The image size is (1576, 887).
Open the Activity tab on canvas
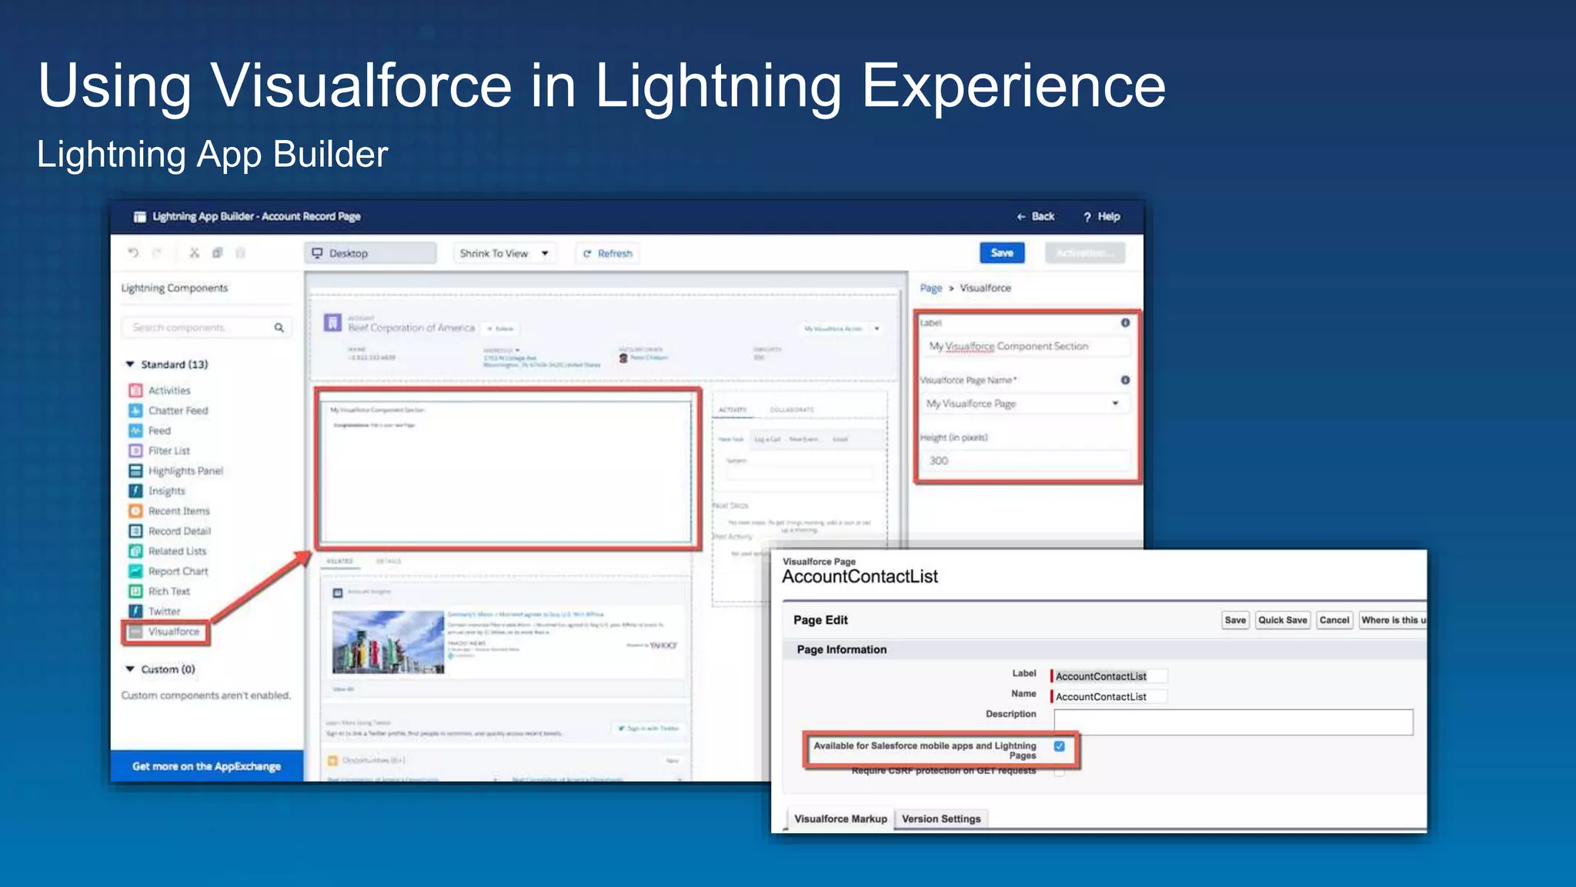point(733,410)
